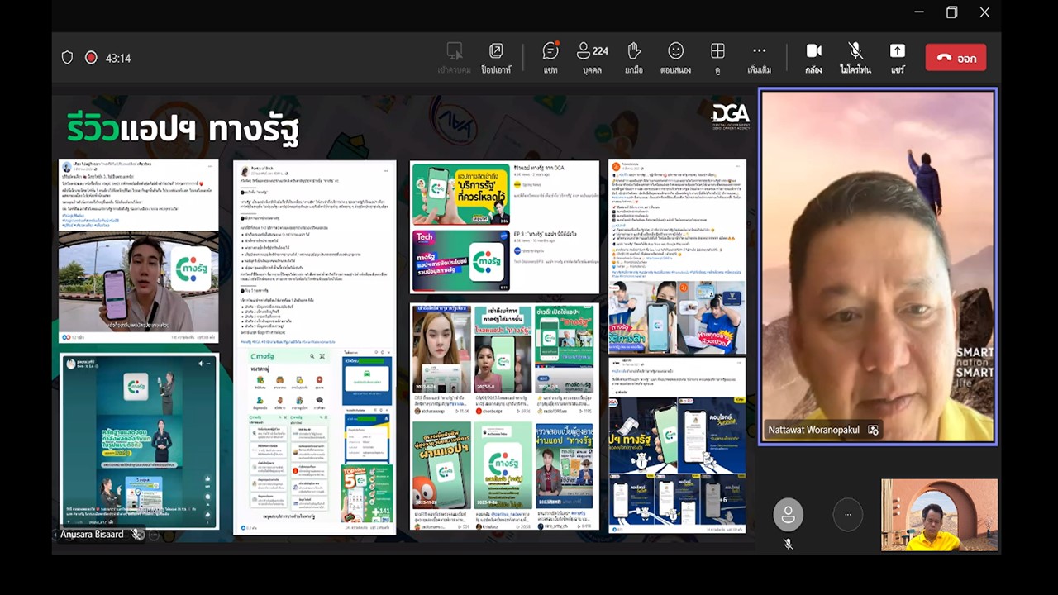
Task: Click the Anusara Bisaard presenter name label
Action: (x=92, y=535)
